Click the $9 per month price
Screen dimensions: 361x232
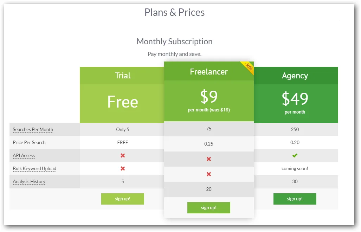(209, 101)
